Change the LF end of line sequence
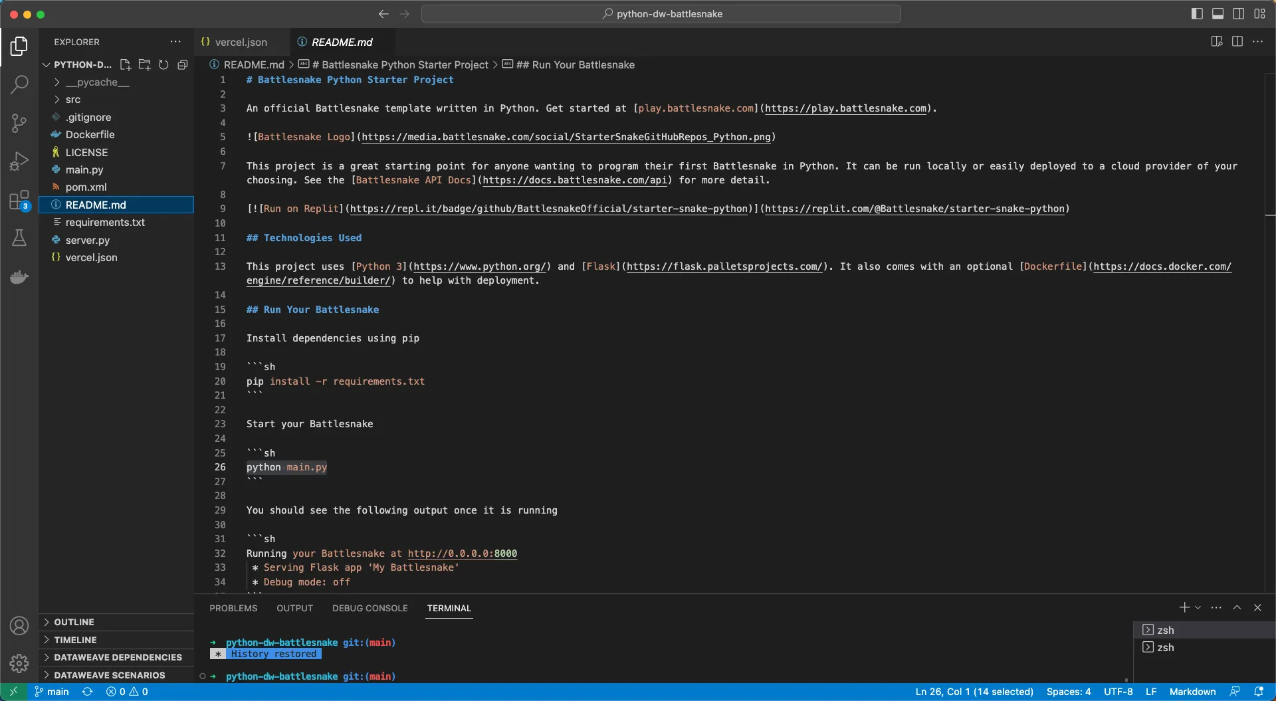 1151,692
